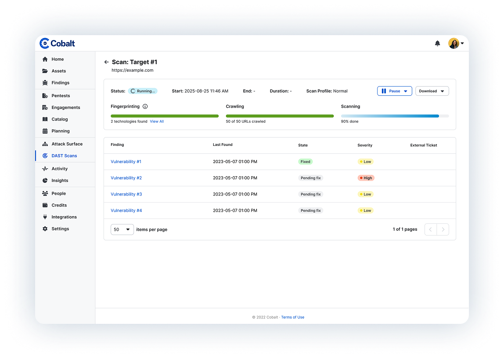Click the Settings gear icon in sidebar

tap(45, 229)
